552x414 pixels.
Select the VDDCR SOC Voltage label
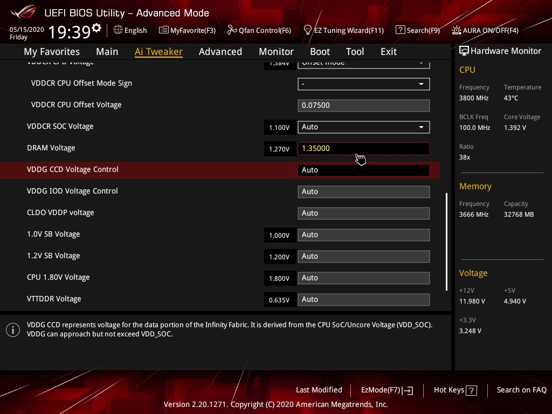[60, 126]
